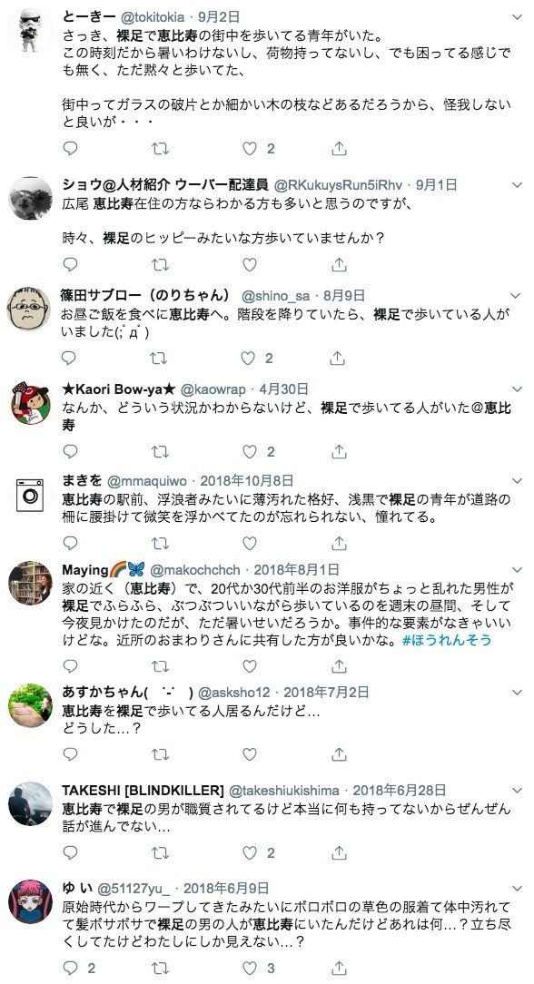Share the TAKESHI [BLINDKILLER] tweet
The height and width of the screenshot is (984, 534).
339,852
